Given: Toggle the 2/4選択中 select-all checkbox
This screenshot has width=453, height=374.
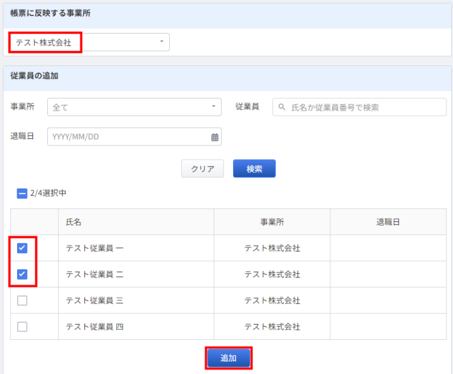Looking at the screenshot, I should click(x=22, y=193).
